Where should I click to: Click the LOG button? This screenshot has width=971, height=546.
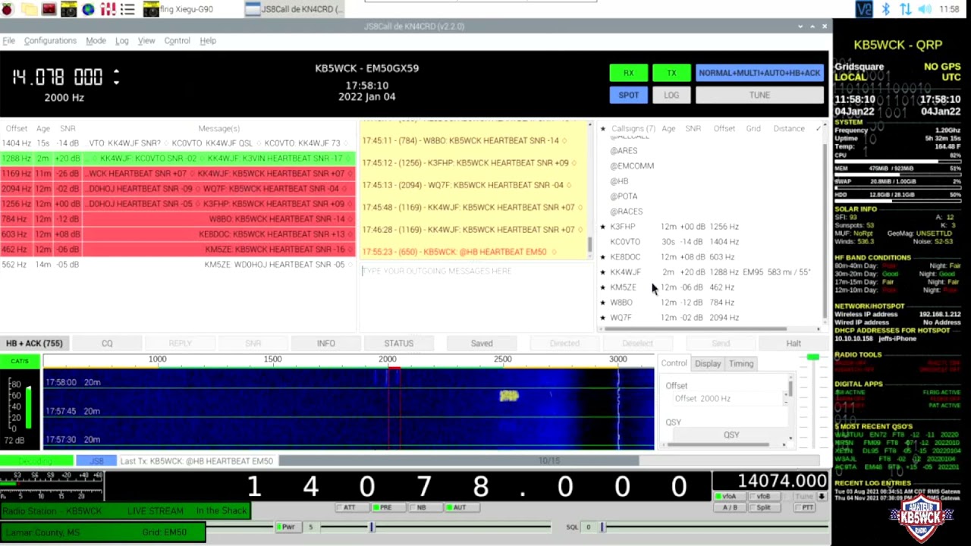pos(671,95)
